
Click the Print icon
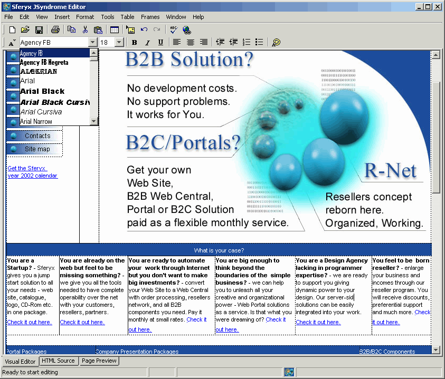coord(55,30)
